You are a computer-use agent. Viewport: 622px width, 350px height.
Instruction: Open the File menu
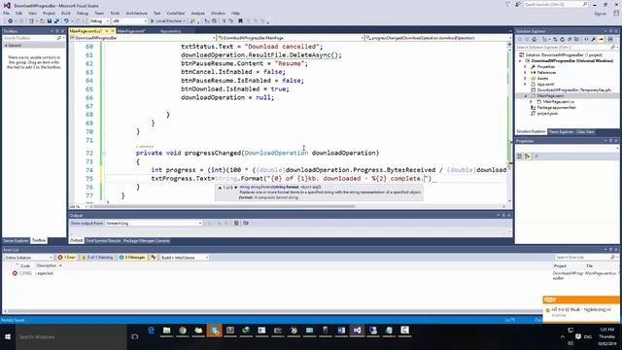pyautogui.click(x=6, y=13)
